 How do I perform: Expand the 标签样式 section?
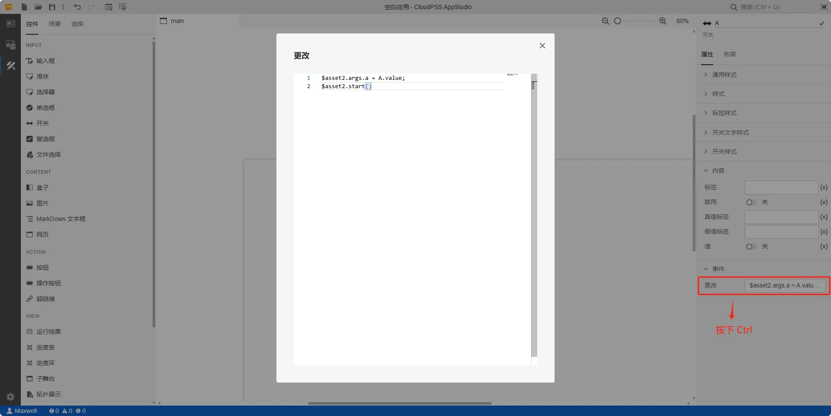[x=764, y=113]
